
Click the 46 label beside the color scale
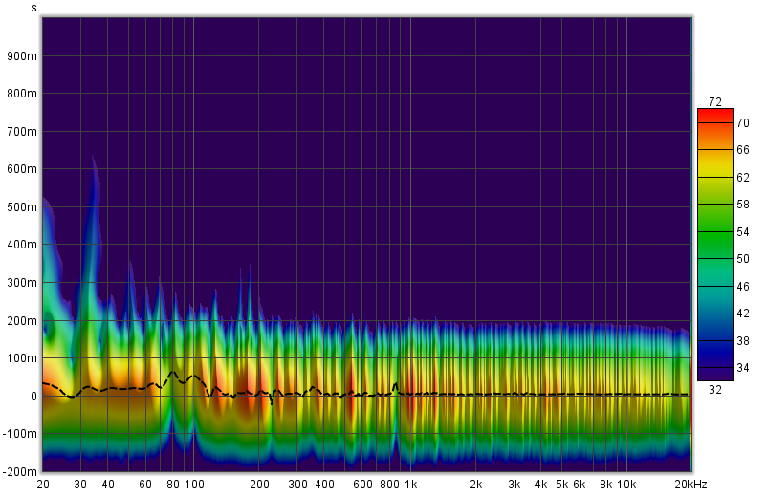[x=743, y=287]
